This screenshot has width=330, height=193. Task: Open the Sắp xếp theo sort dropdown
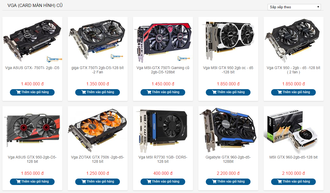[294, 7]
